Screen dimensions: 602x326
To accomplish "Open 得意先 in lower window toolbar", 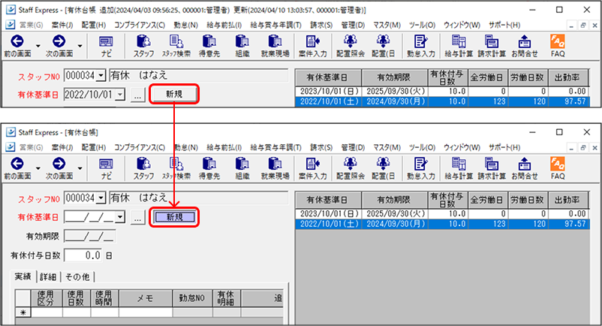I will click(x=209, y=168).
